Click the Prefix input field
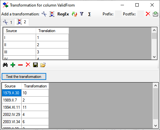 (x=118, y=14)
